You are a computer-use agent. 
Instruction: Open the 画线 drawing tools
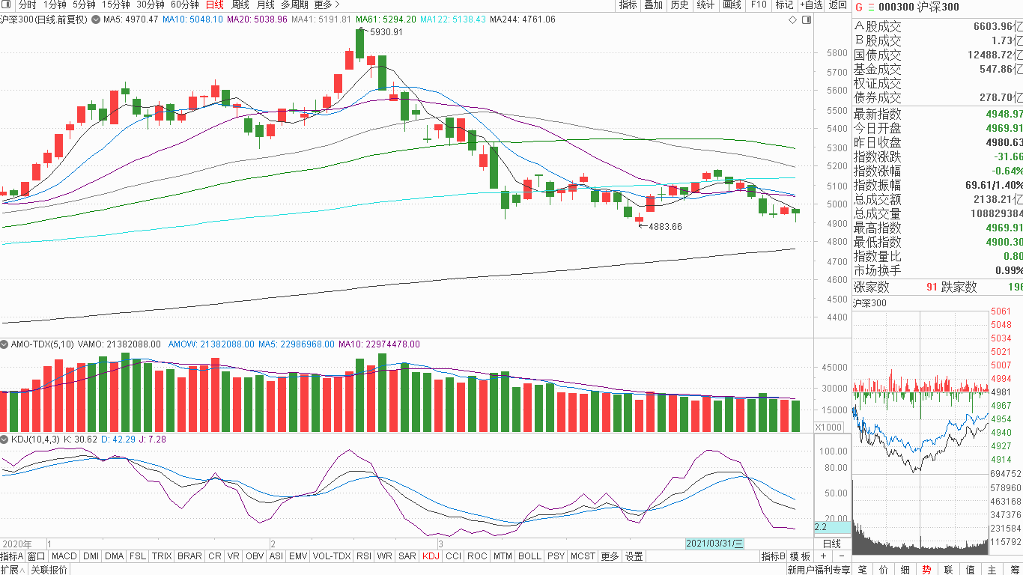click(x=732, y=5)
